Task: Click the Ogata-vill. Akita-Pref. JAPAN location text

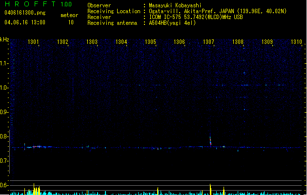Action: click(218, 11)
